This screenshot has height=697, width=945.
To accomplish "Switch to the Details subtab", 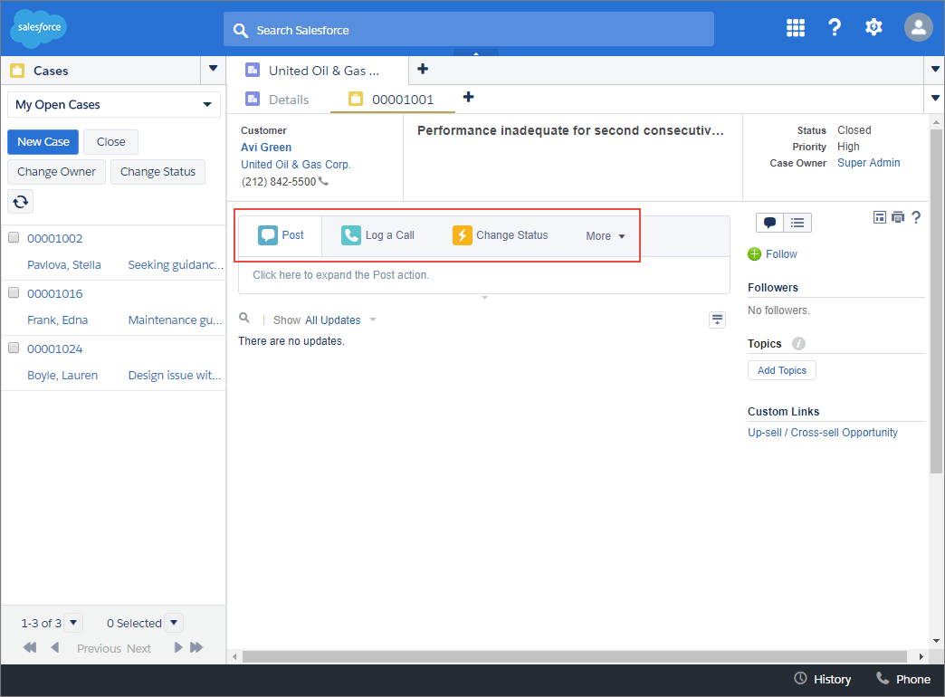I will pyautogui.click(x=278, y=100).
